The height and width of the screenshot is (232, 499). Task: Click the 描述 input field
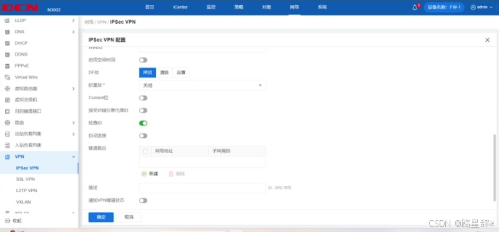click(x=202, y=188)
